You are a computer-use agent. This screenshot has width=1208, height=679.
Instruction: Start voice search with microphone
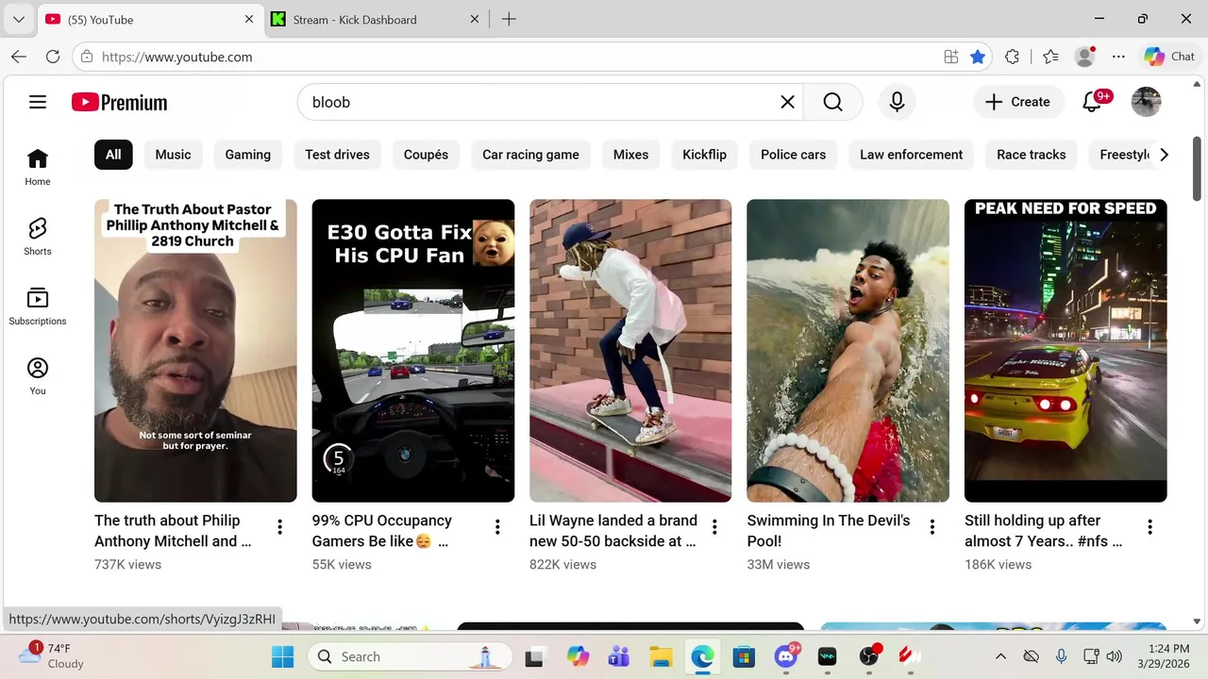pos(897,102)
